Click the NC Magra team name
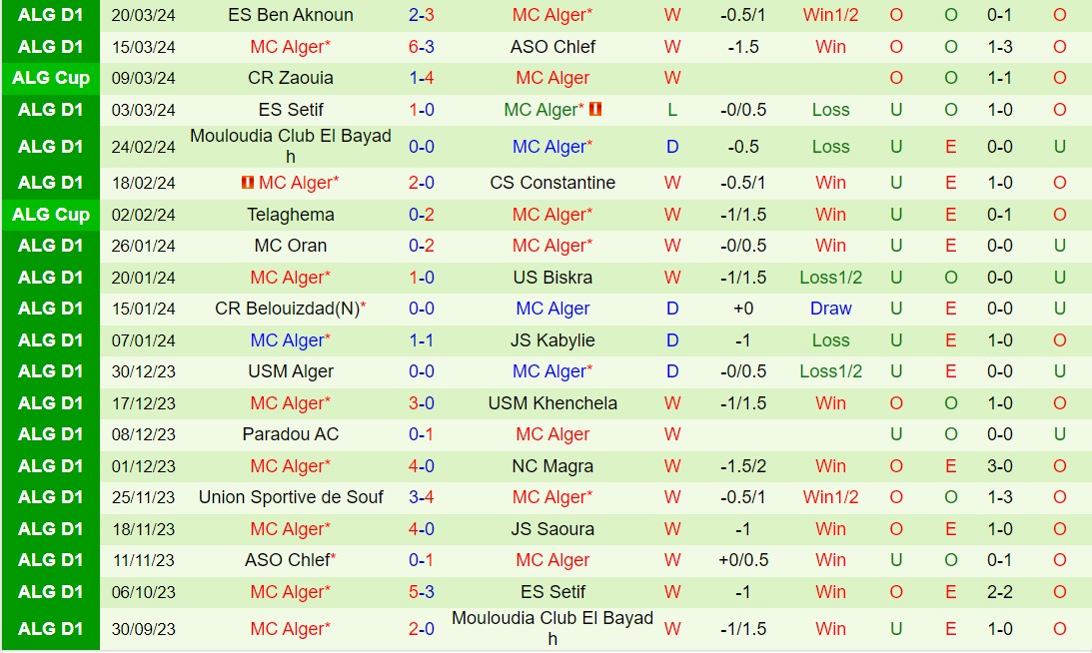 tap(552, 466)
